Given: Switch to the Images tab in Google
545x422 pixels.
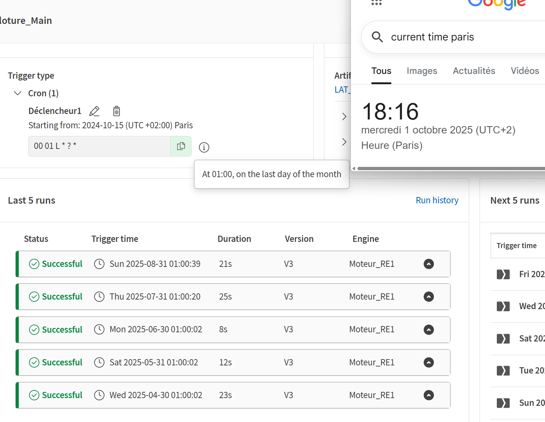Looking at the screenshot, I should point(422,71).
